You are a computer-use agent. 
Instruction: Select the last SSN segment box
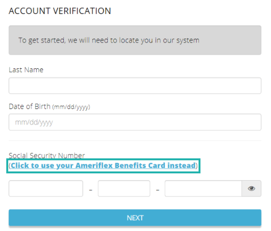click(x=203, y=188)
